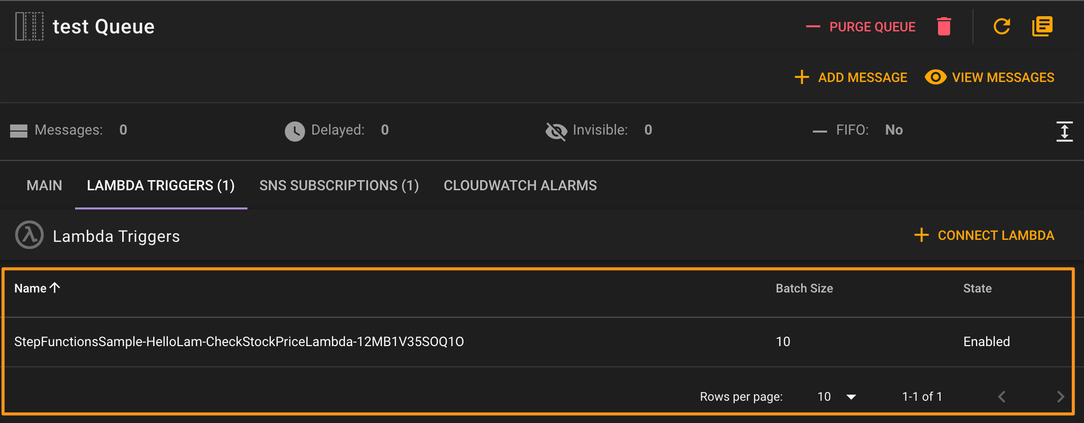Click PURGE QUEUE button
Screen dimensions: 1084x423
point(861,27)
